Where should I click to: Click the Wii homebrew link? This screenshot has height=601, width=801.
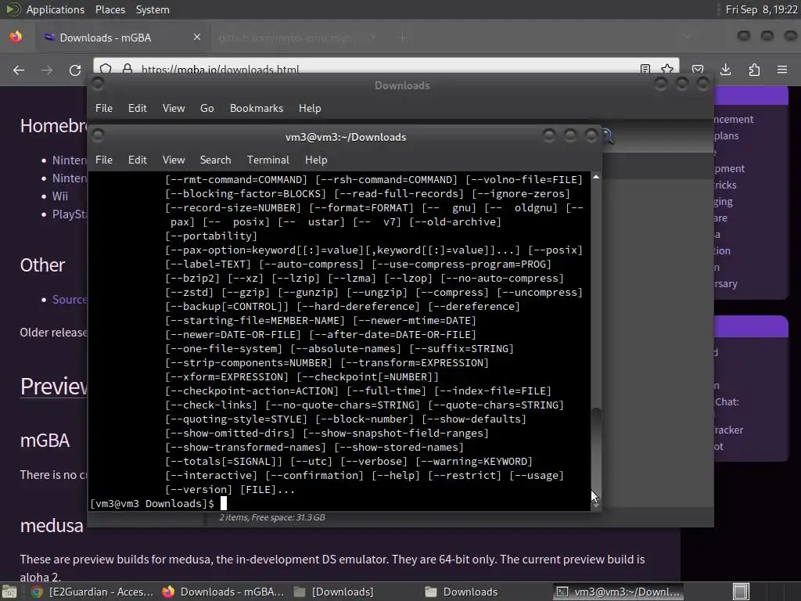pos(59,196)
